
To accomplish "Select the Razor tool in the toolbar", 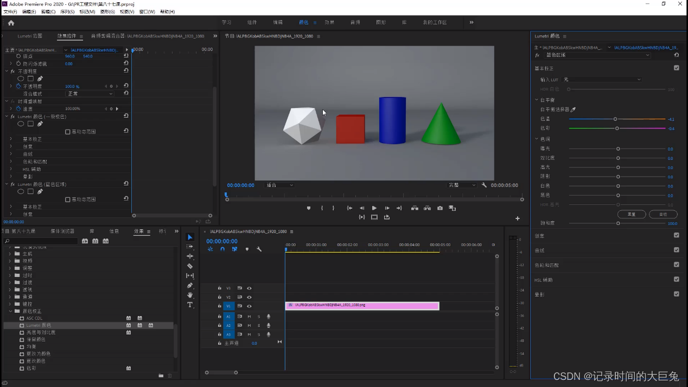I will tap(190, 266).
